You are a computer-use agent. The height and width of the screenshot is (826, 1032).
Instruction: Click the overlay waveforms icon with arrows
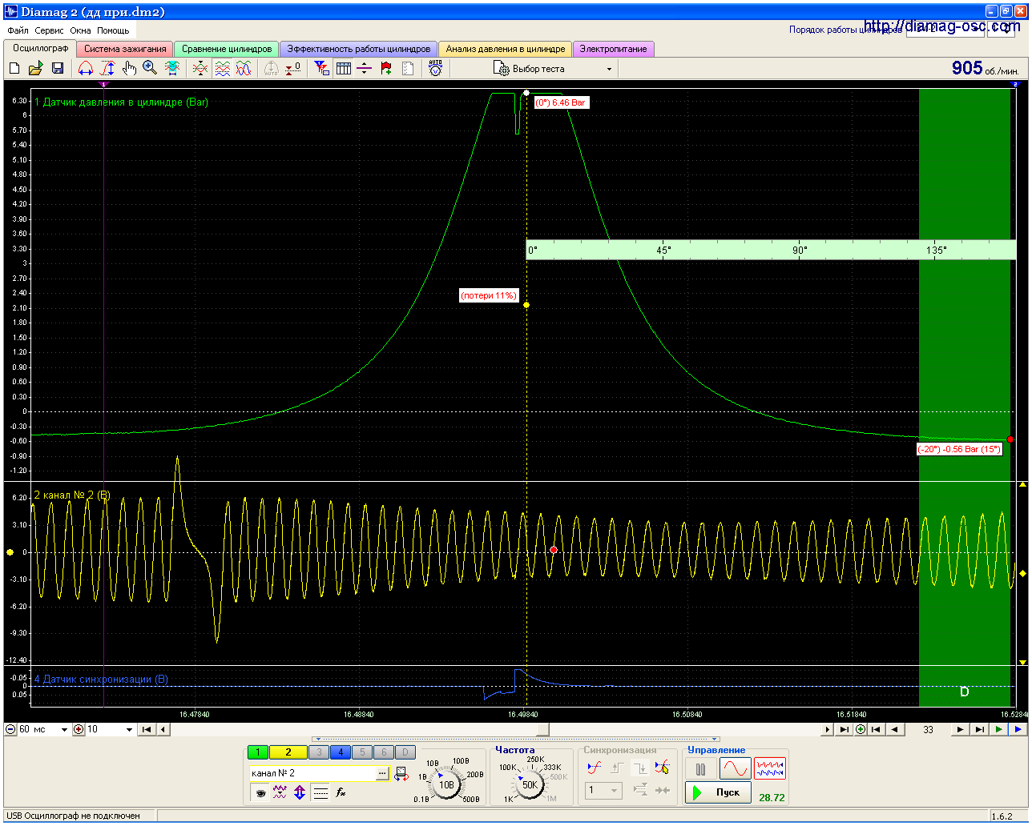click(200, 69)
